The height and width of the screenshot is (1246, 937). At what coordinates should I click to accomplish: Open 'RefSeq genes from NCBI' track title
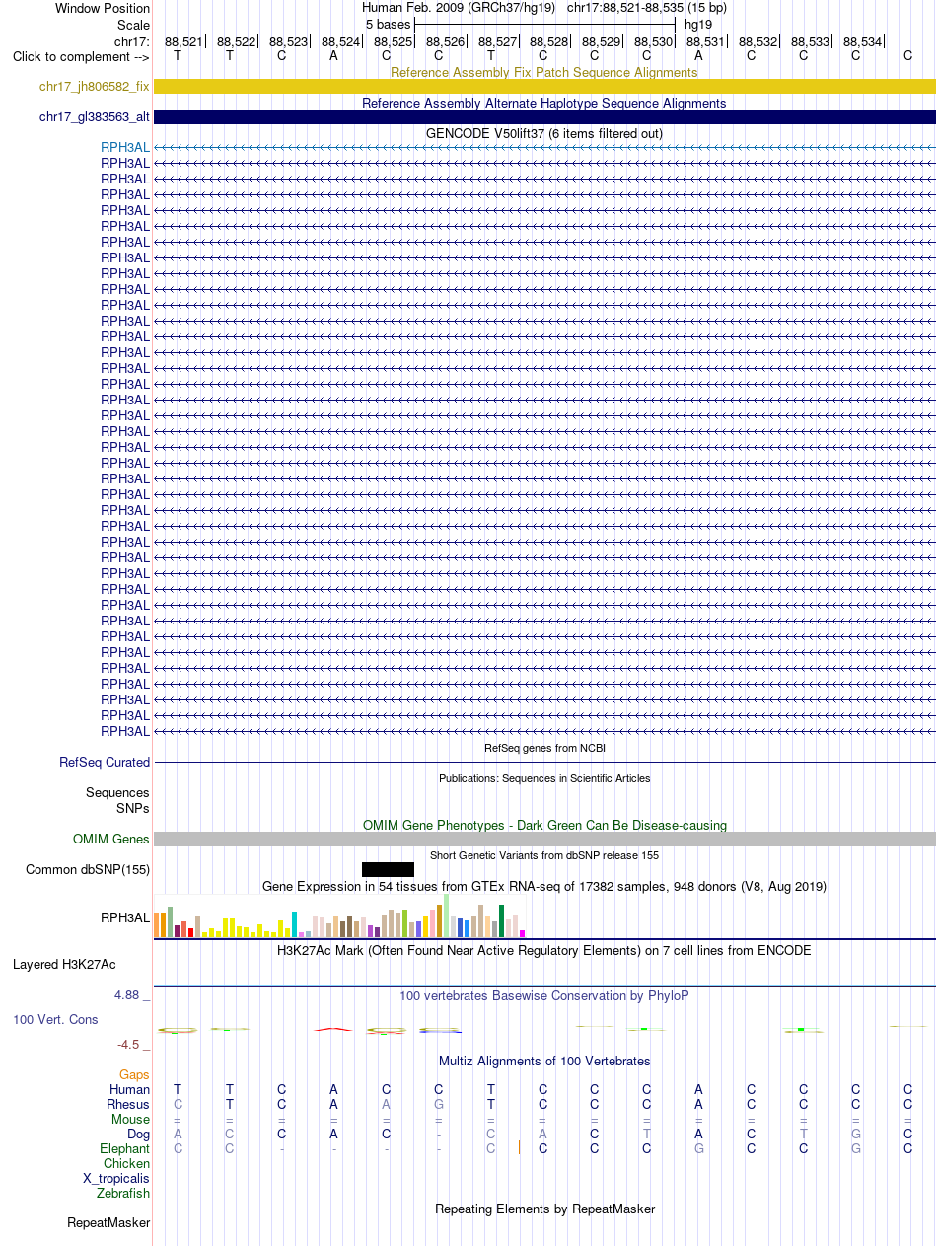pos(544,748)
